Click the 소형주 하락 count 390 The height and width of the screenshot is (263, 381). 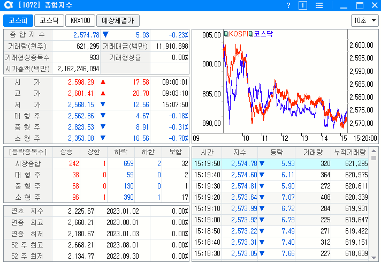128,197
